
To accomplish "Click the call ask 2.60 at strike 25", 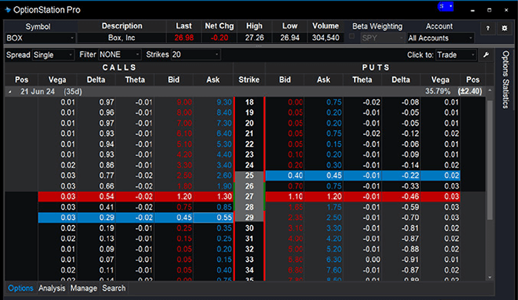I will (214, 175).
